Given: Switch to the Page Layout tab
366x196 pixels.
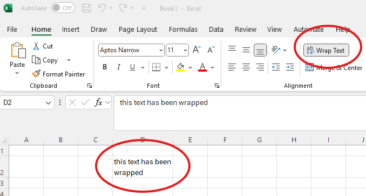Looking at the screenshot, I should [138, 29].
